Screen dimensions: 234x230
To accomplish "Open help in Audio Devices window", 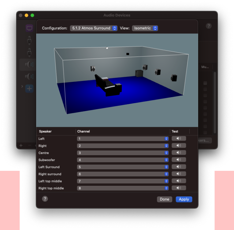I will click(x=209, y=26).
